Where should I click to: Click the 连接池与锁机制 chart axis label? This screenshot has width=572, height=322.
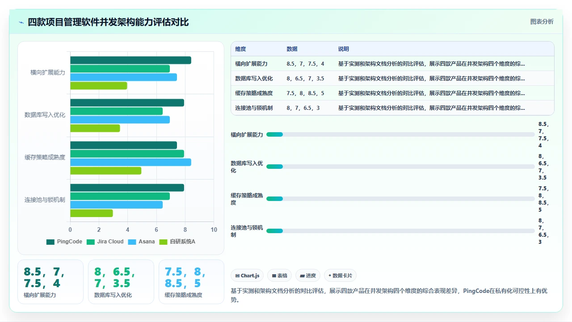point(45,200)
